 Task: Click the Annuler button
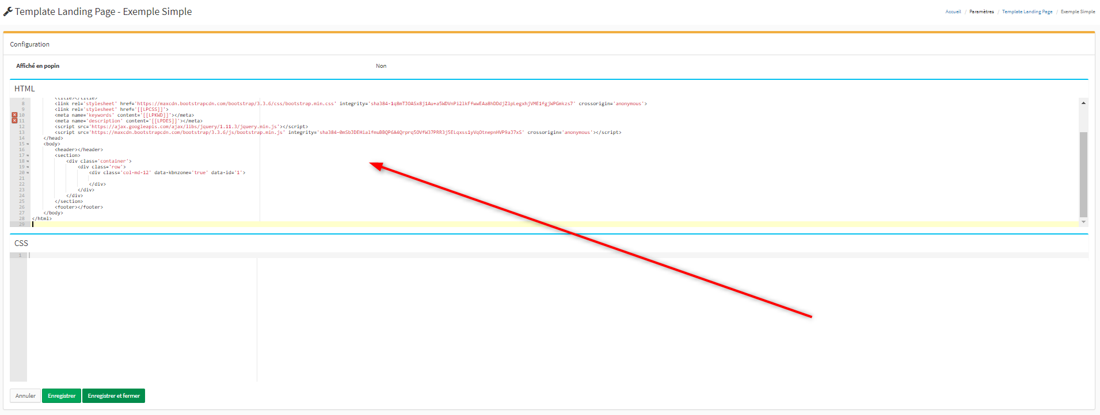coord(25,396)
